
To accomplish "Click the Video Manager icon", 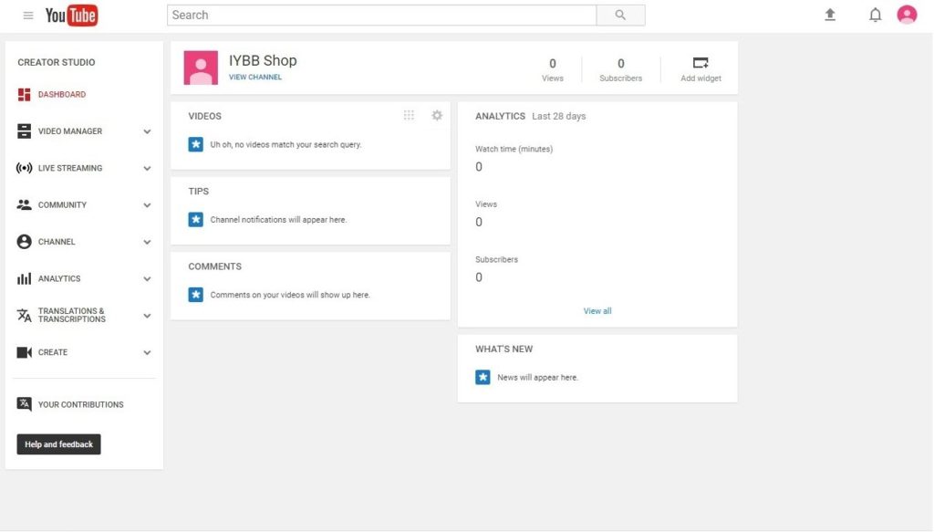I will 24,131.
